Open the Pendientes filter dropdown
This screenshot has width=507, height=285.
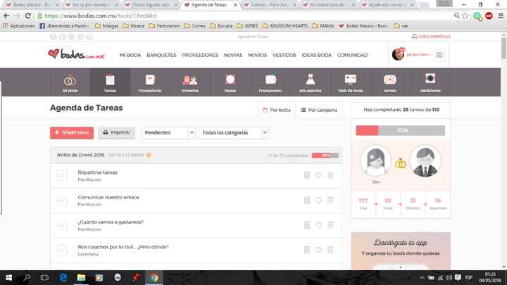(168, 133)
